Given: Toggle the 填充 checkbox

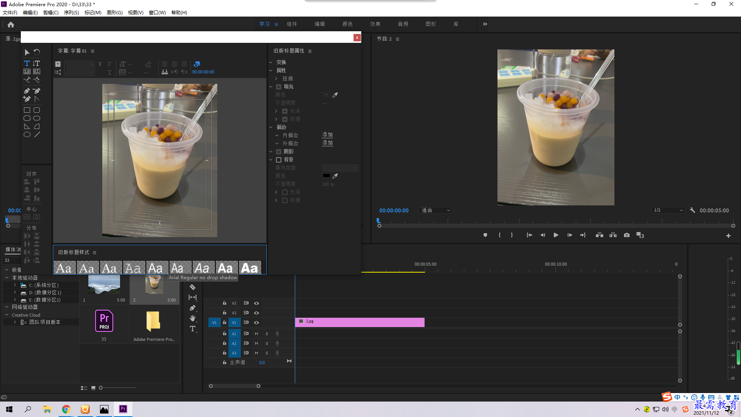Looking at the screenshot, I should [279, 87].
